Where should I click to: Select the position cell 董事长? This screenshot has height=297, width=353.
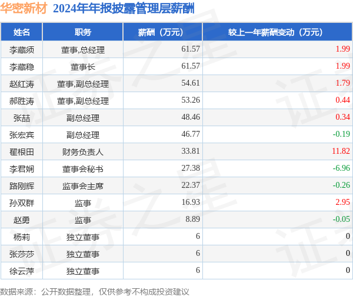pos(83,67)
